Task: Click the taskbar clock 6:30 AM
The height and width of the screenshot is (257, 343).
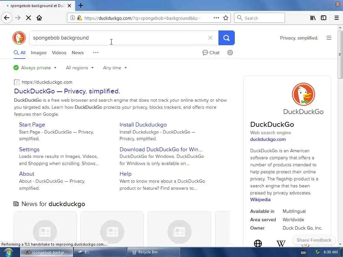Action: point(331,252)
